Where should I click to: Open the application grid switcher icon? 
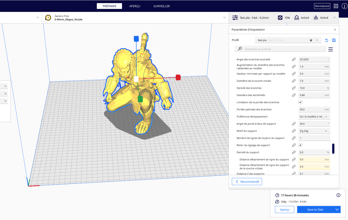click(336, 6)
